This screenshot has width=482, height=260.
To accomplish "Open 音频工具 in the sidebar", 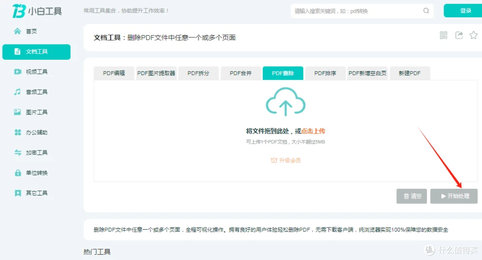I will click(31, 92).
